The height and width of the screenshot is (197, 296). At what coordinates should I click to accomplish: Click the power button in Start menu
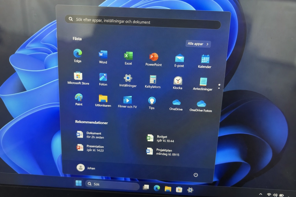click(x=196, y=175)
